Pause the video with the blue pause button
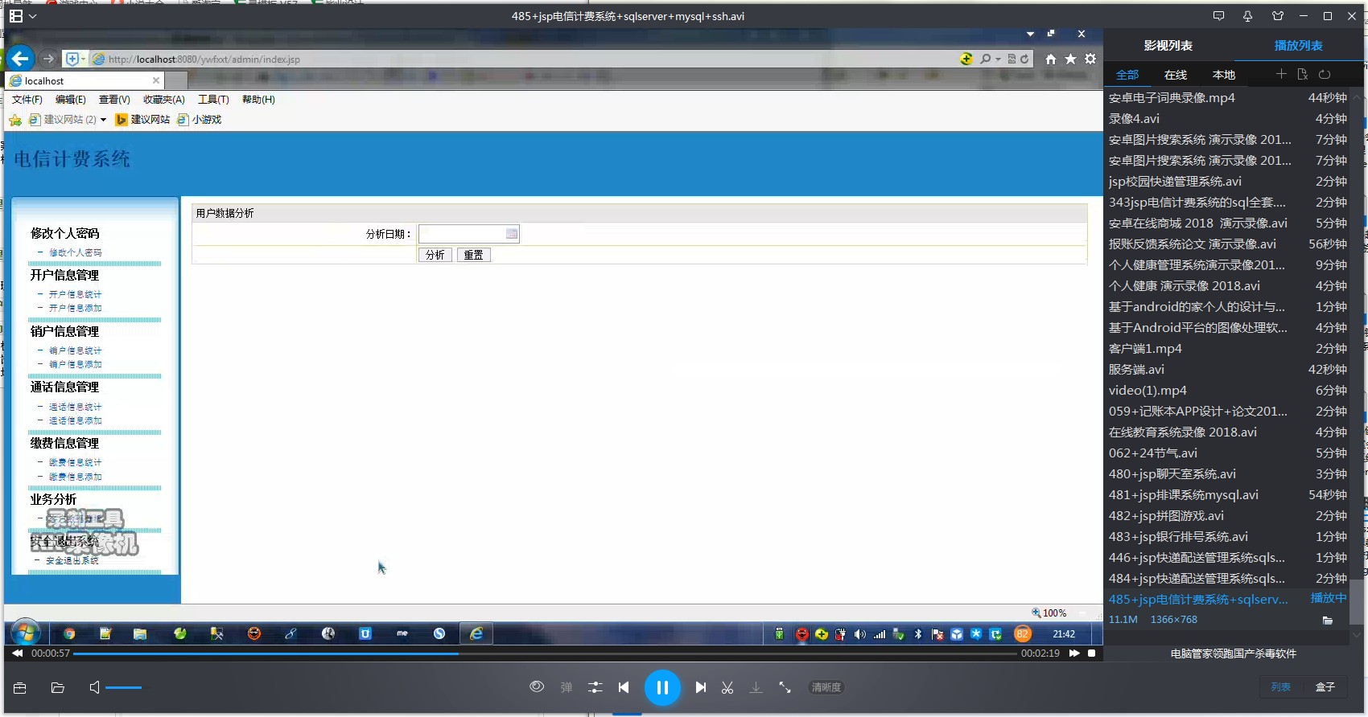This screenshot has width=1368, height=717. (662, 687)
